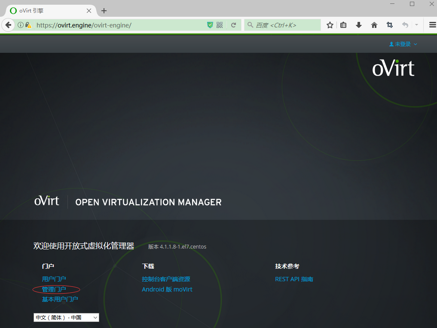Viewport: 437px width, 328px height.
Task: Open the language selector showing 中文（简体）- 中国
Action: click(66, 317)
